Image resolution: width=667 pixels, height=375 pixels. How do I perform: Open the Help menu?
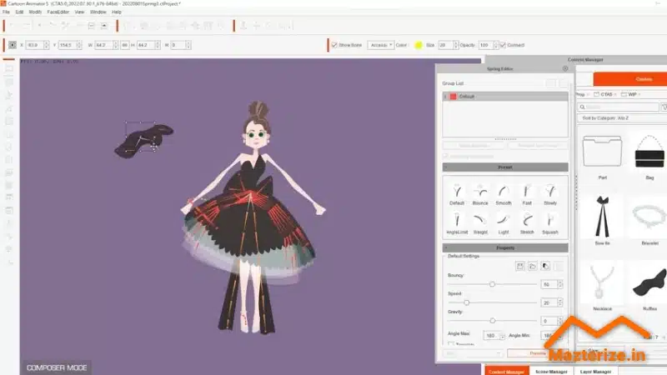117,12
